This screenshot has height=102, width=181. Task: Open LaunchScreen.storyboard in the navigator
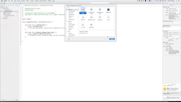[x=9, y=16]
